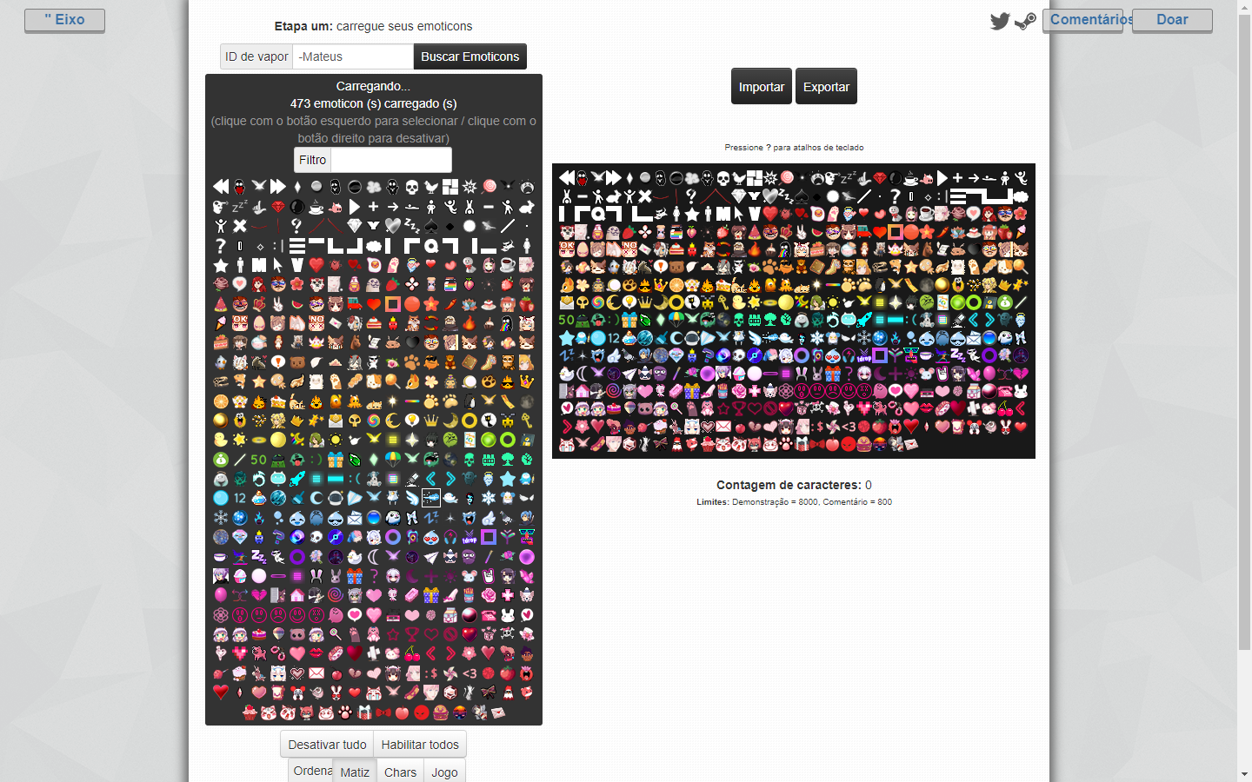Choose yellow rubber duck emoticon in loaded list
Screen dimensions: 1252x782
point(221,440)
